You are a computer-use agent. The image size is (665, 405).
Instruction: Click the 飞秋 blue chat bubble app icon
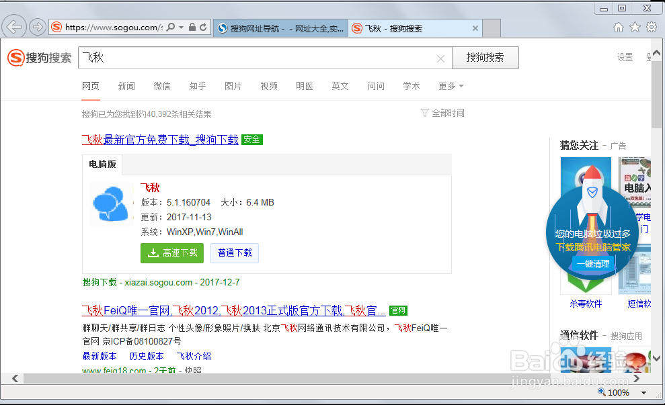111,204
